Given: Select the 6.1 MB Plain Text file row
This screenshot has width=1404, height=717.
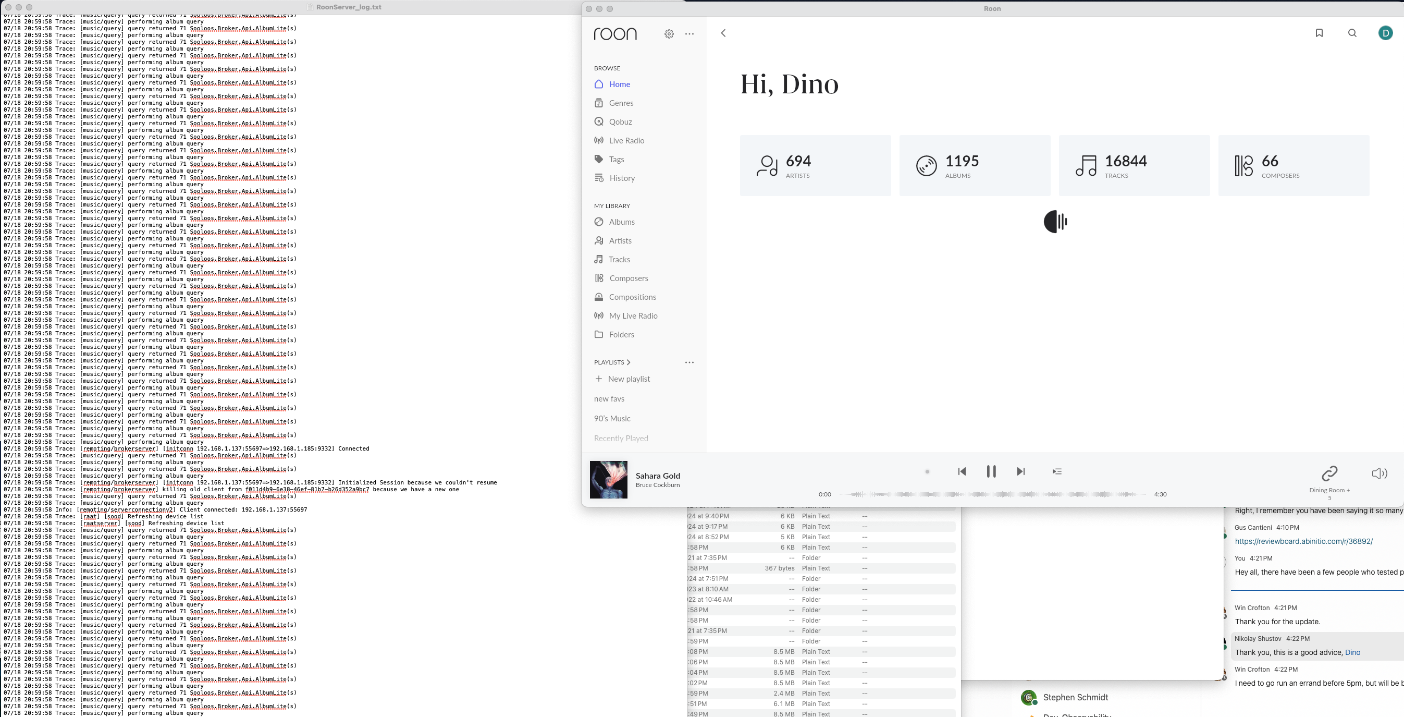Looking at the screenshot, I should (x=821, y=704).
